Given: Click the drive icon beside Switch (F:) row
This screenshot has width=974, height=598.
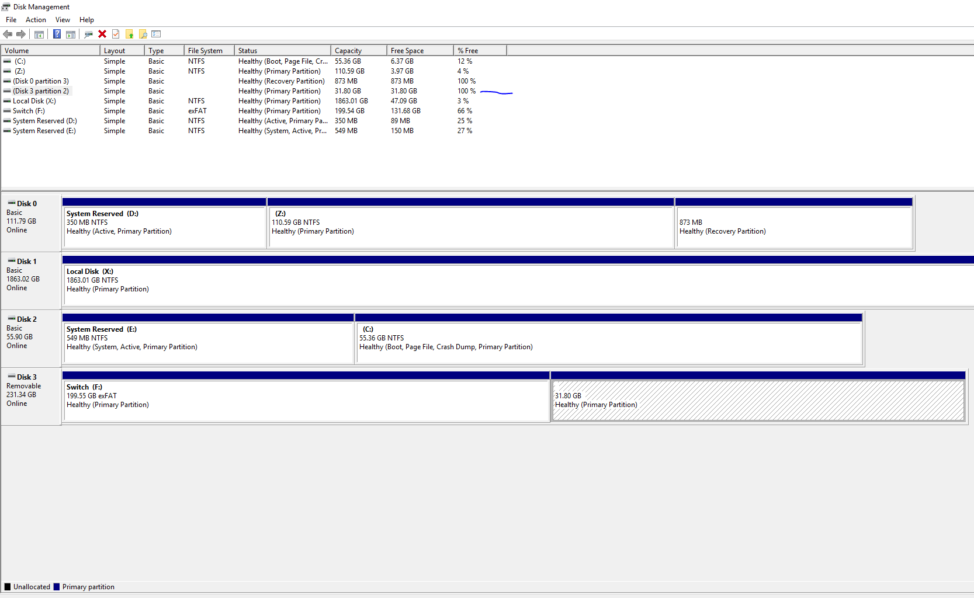Looking at the screenshot, I should pyautogui.click(x=7, y=111).
